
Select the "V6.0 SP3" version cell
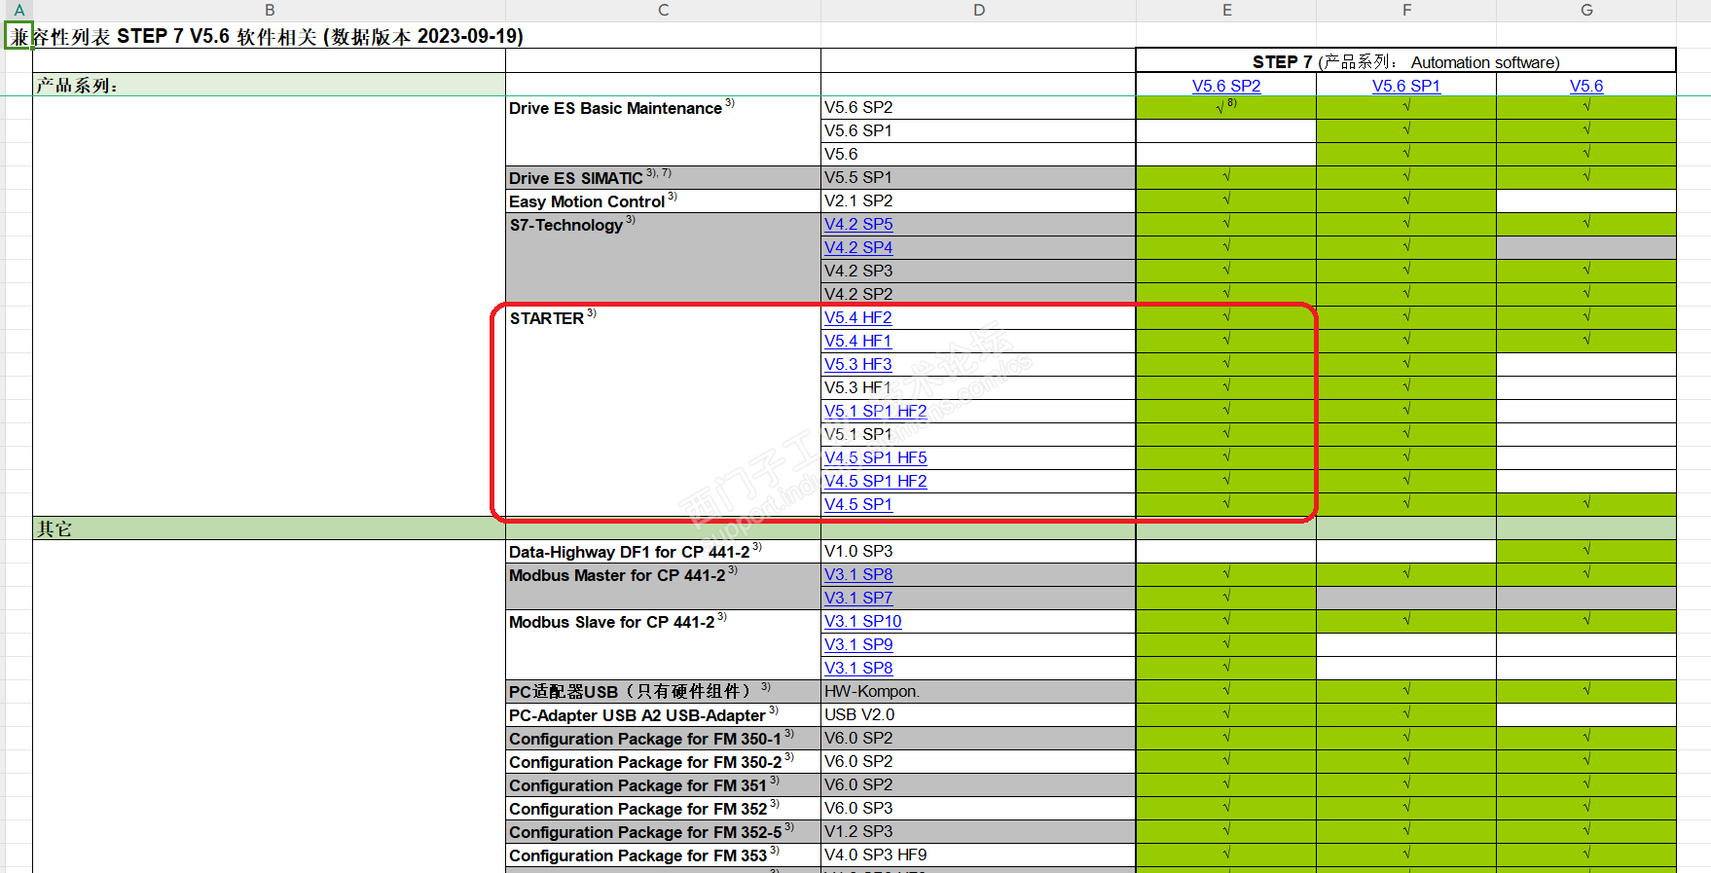click(979, 808)
